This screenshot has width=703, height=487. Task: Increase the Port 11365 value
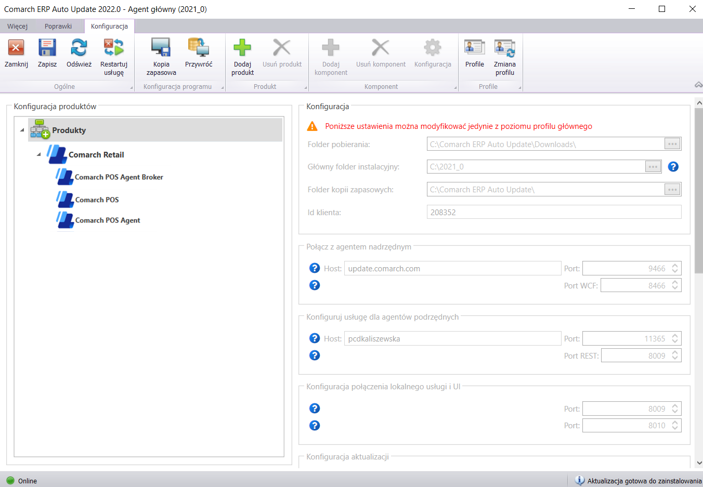click(x=675, y=335)
